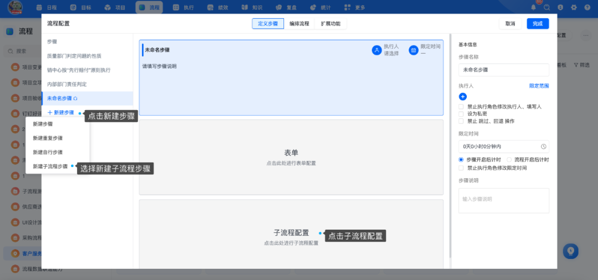Select 步骤开启后计时 radio button
Image resolution: width=598 pixels, height=280 pixels.
[461, 159]
